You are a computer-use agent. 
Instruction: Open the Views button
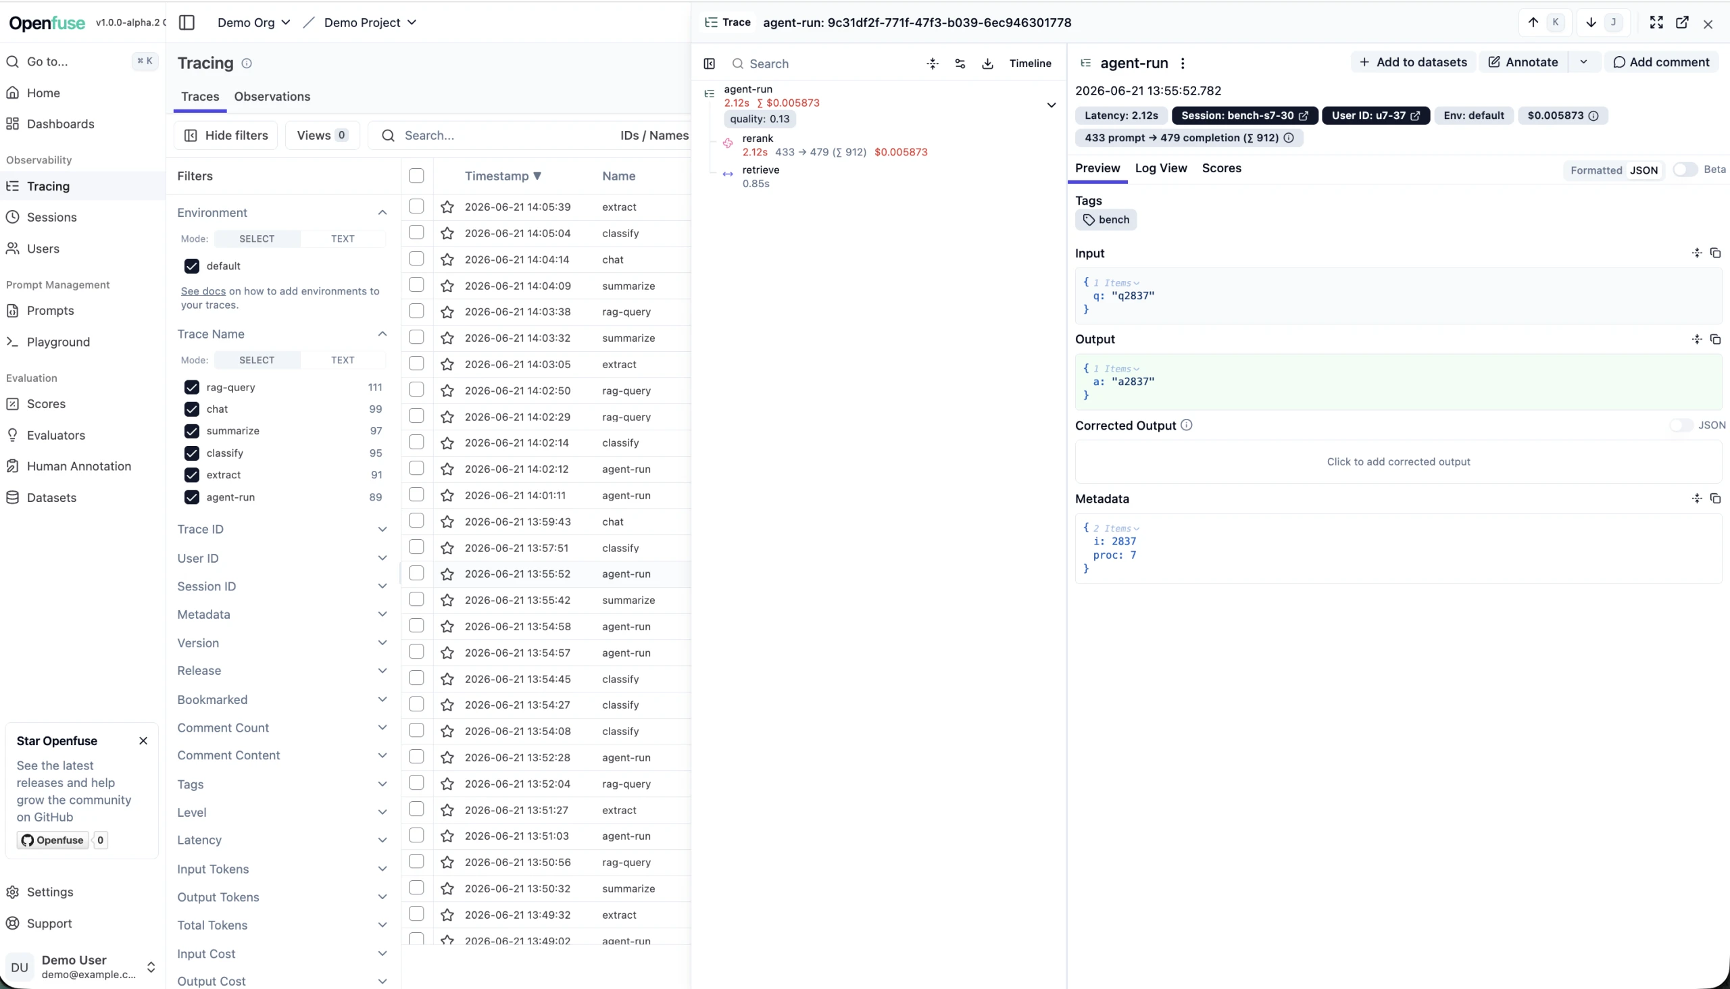(x=322, y=136)
